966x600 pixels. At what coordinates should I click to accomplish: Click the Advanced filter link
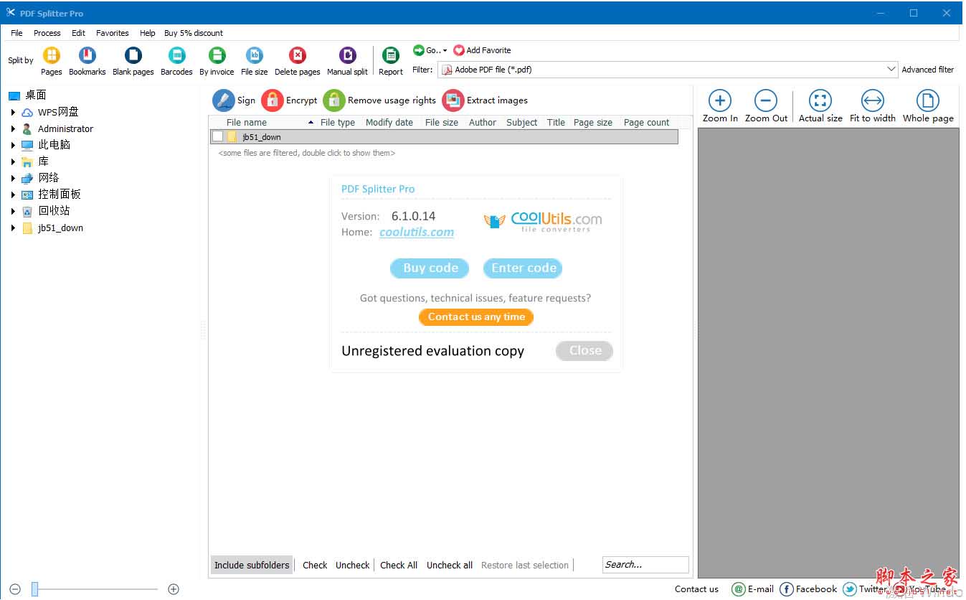[928, 70]
